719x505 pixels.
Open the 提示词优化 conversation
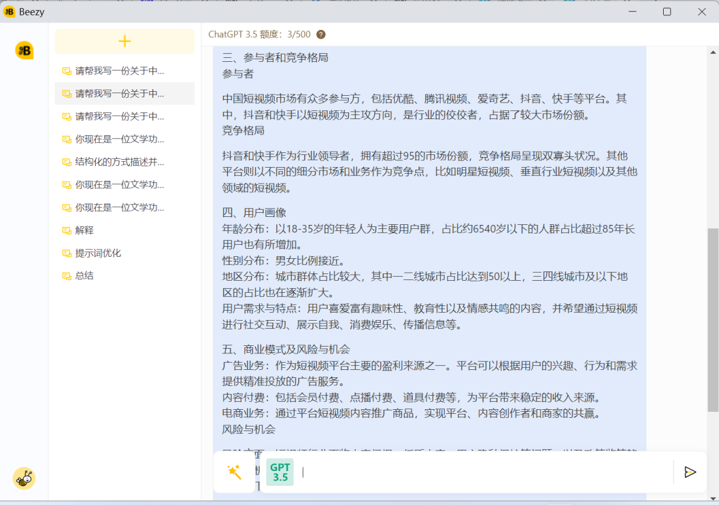124,253
